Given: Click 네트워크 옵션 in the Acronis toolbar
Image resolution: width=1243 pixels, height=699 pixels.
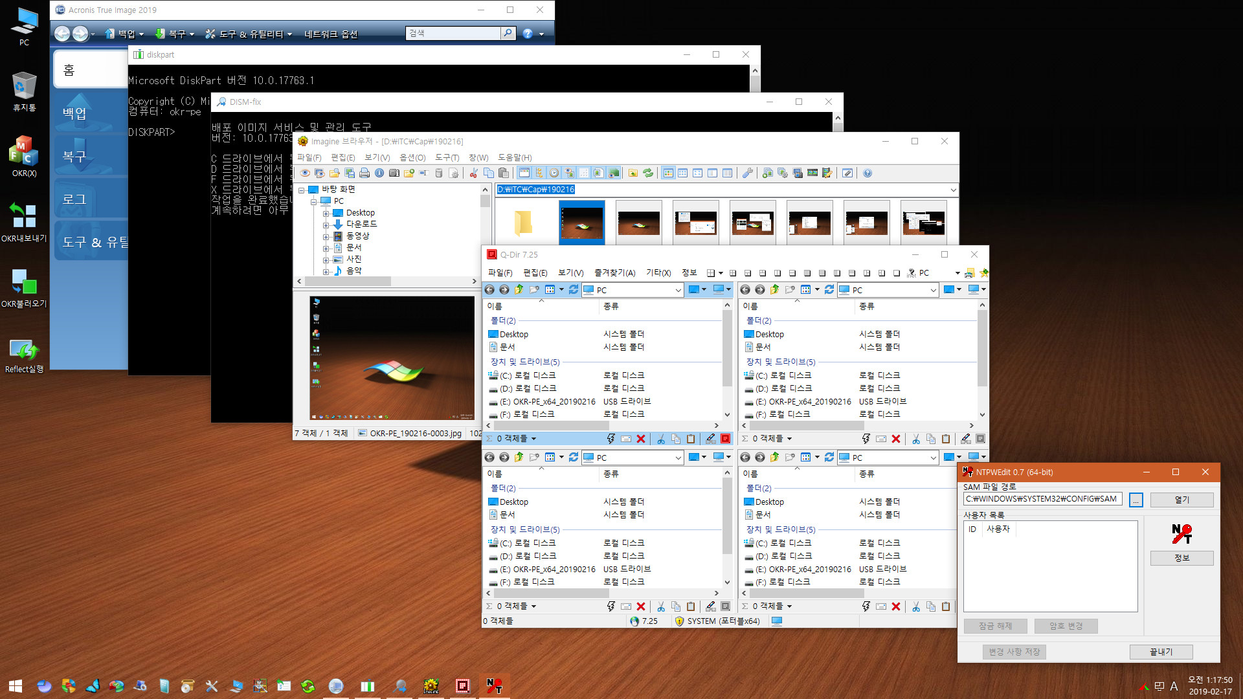Looking at the screenshot, I should point(331,34).
